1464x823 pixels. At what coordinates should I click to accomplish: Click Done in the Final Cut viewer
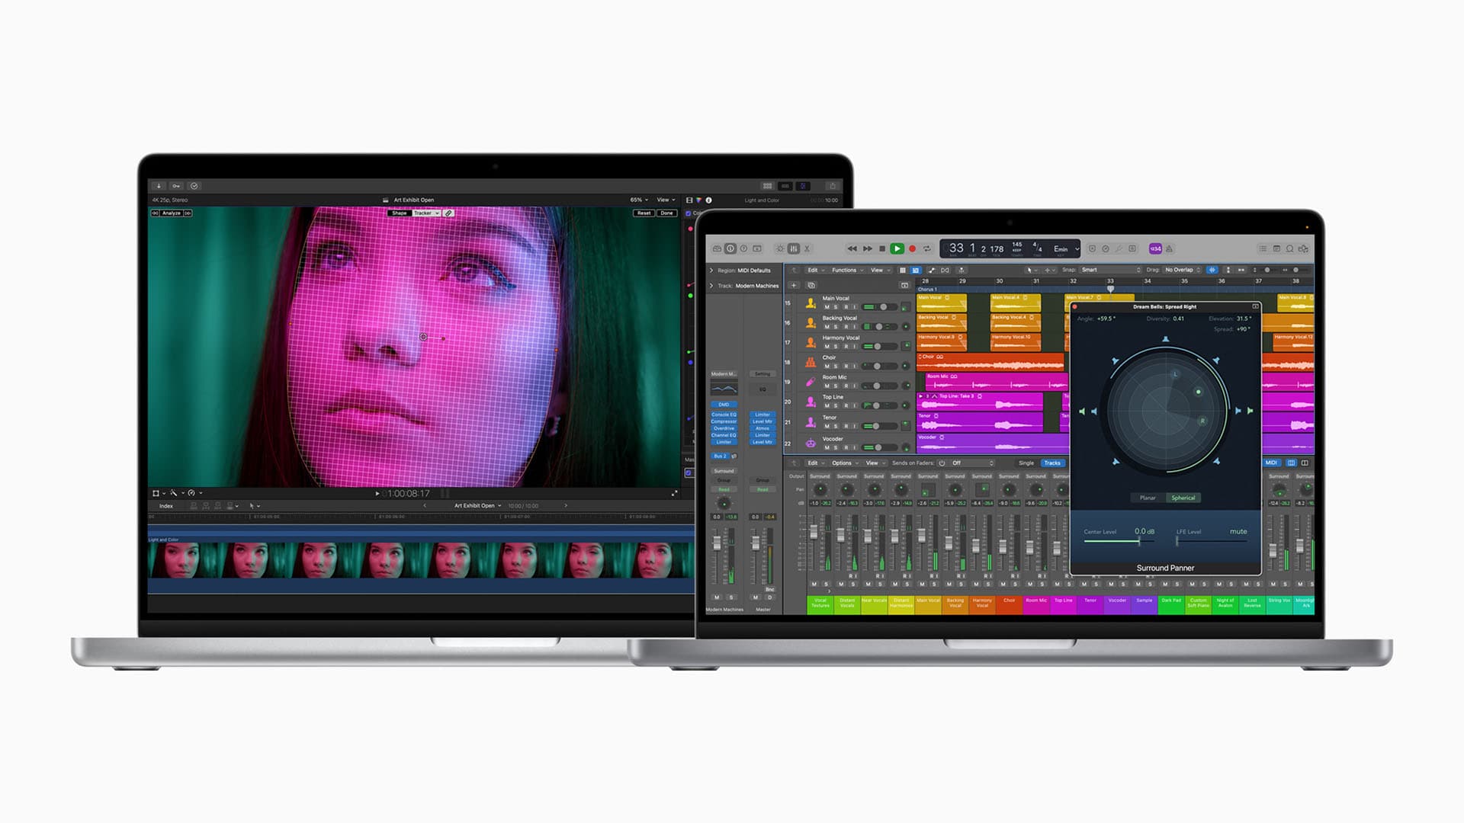point(666,213)
